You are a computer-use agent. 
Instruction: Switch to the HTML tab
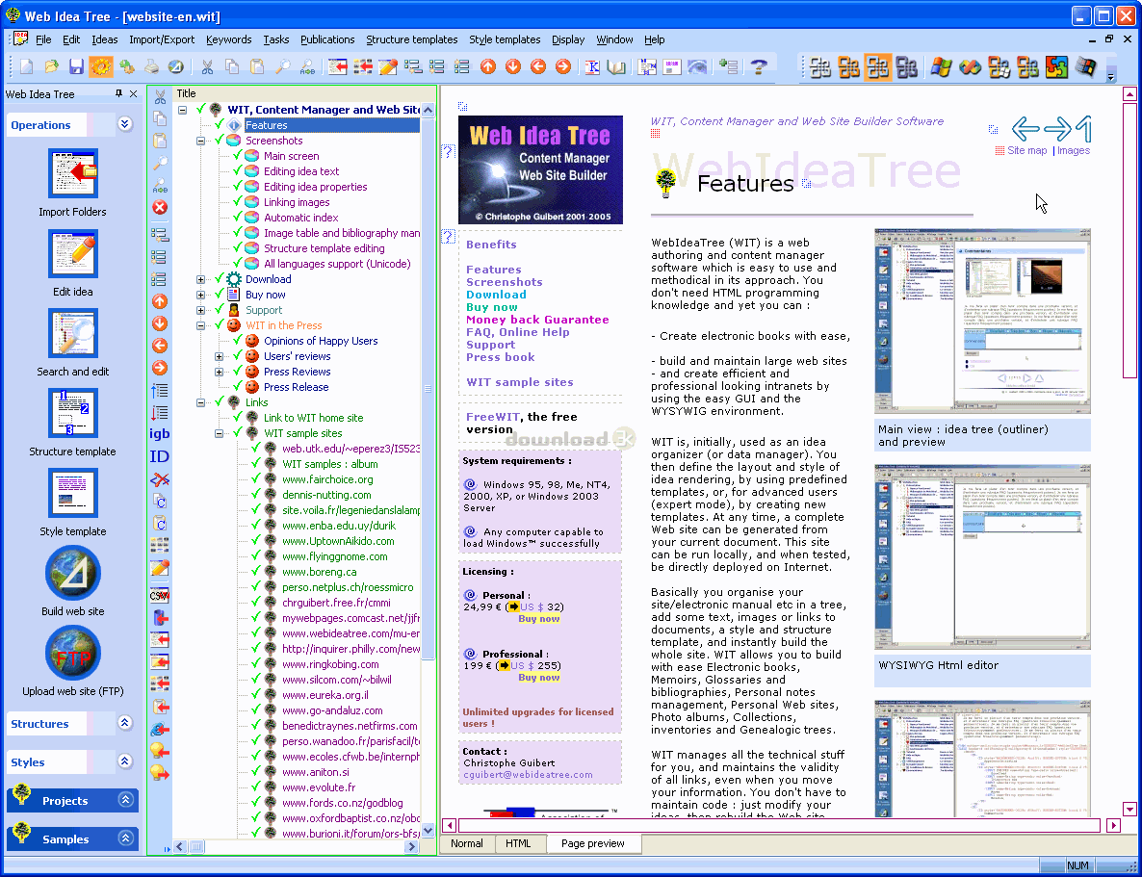(x=518, y=843)
